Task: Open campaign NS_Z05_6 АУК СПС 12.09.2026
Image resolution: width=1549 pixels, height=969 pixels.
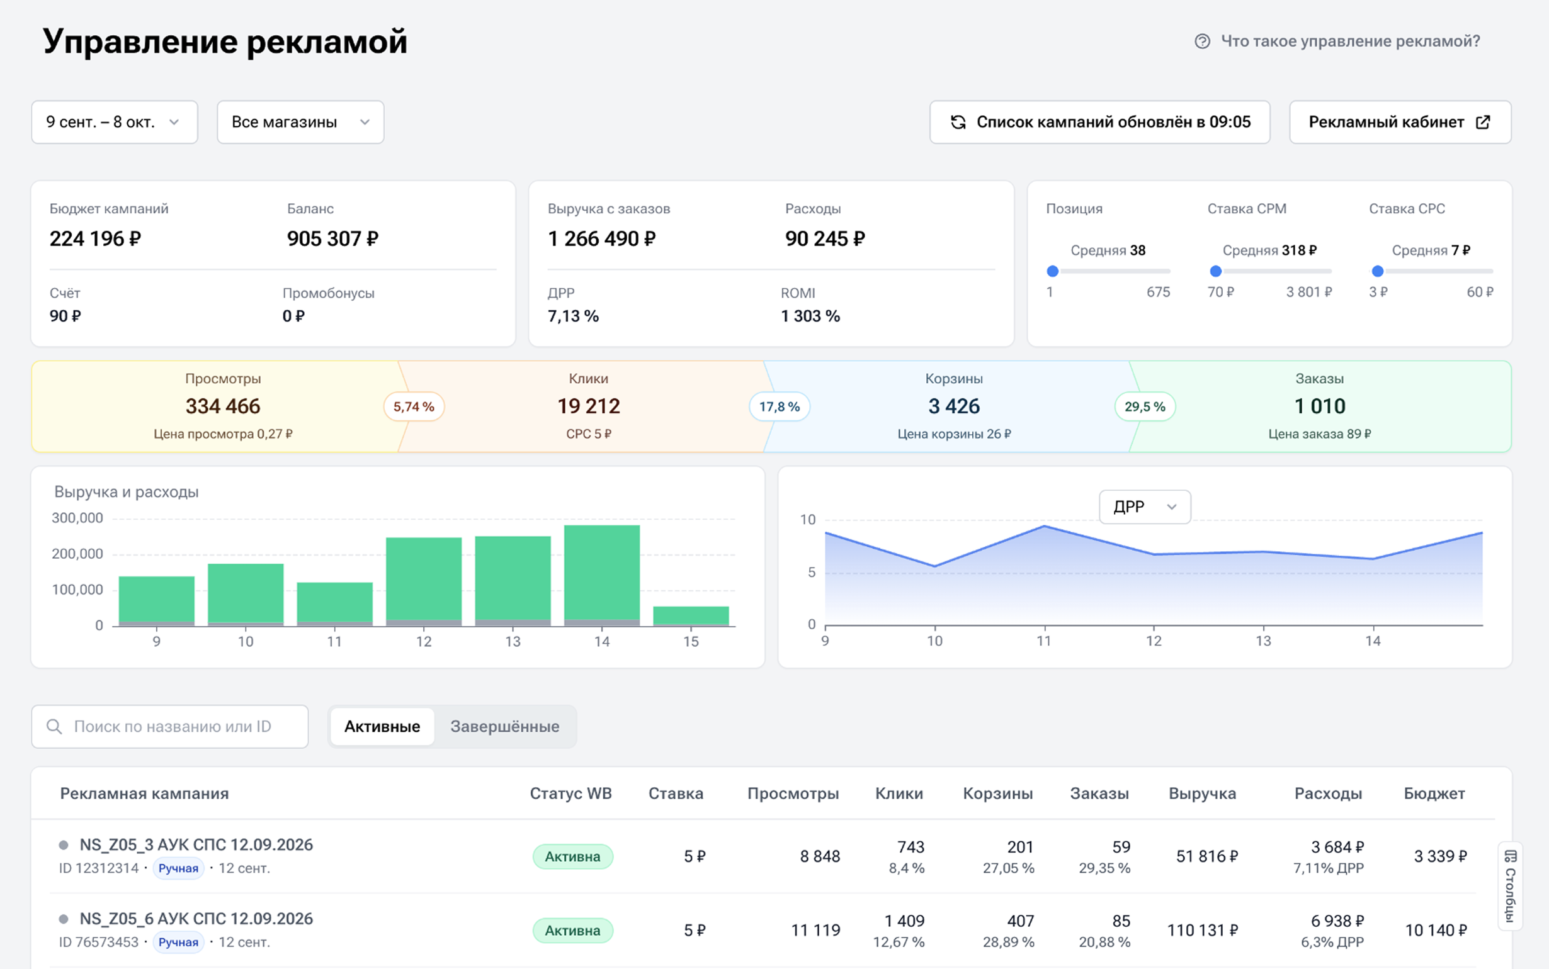Action: pyautogui.click(x=196, y=919)
